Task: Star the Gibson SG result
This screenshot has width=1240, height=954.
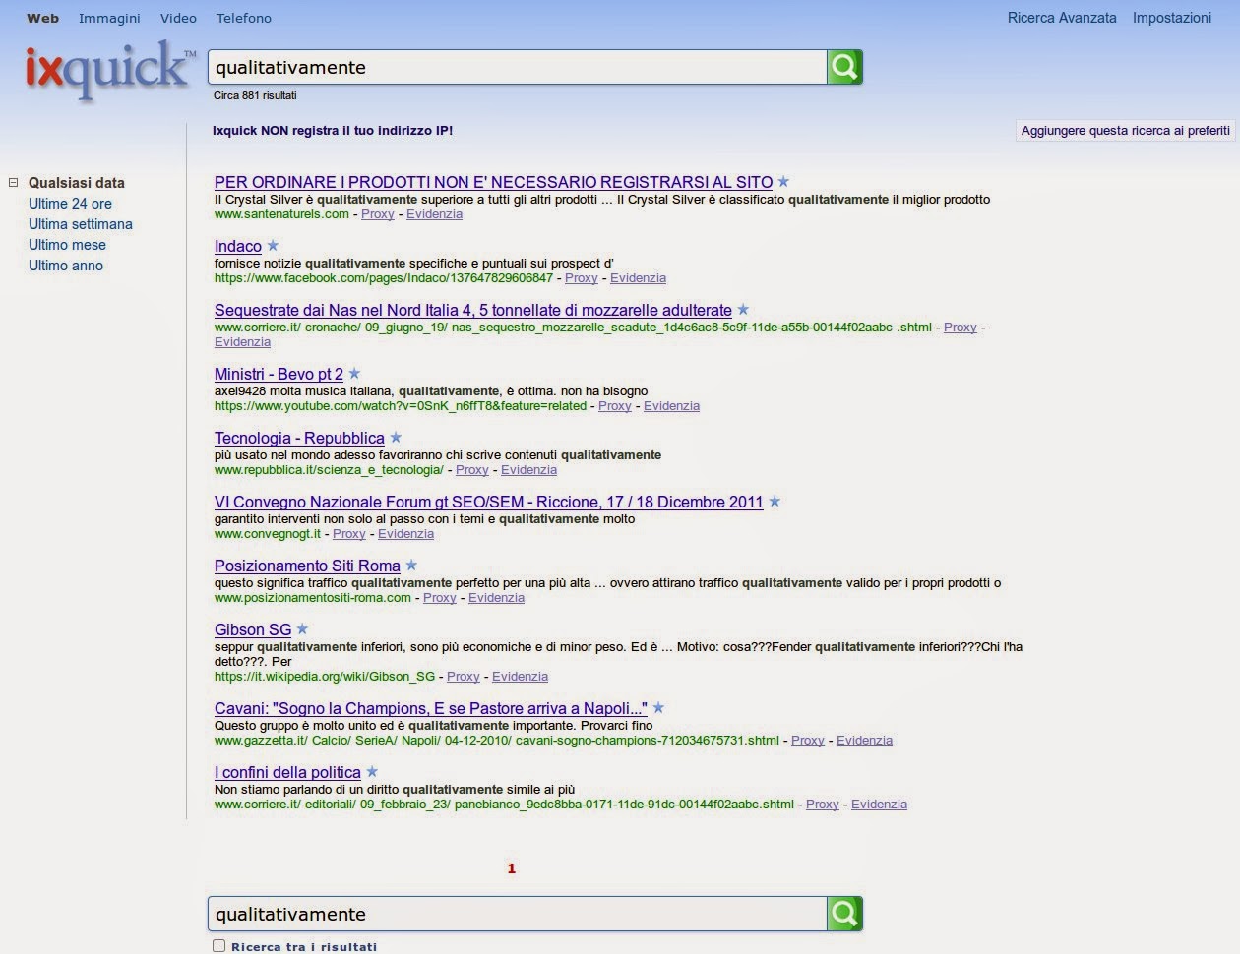Action: [x=302, y=629]
